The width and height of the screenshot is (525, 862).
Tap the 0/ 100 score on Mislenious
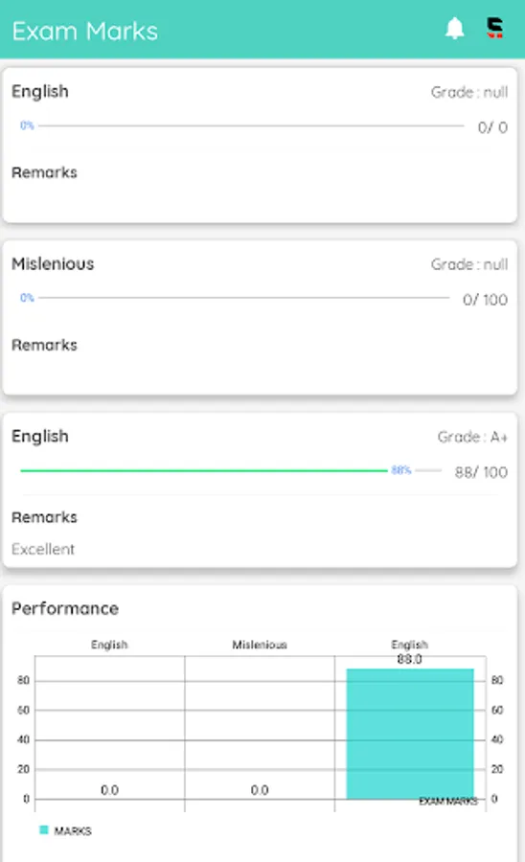click(x=485, y=300)
